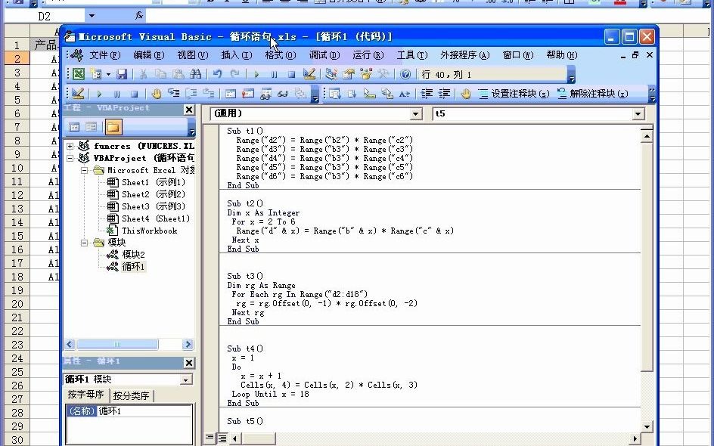Save 循环语句.xls with the Save icon
The image size is (714, 446).
pyautogui.click(x=123, y=73)
